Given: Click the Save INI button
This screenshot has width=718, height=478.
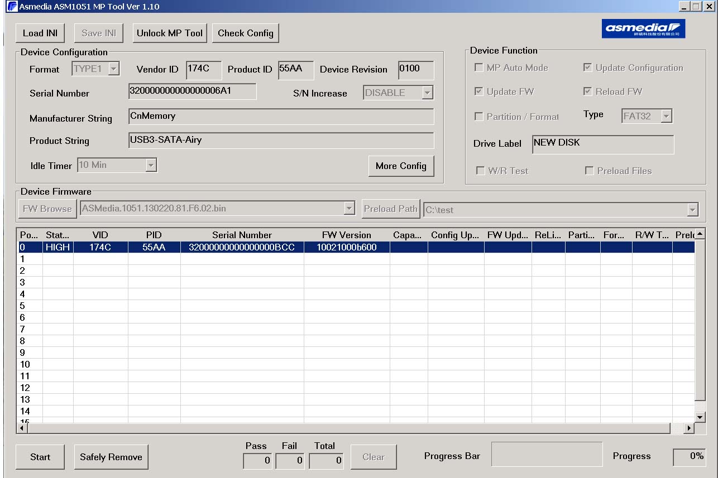Looking at the screenshot, I should 99,33.
